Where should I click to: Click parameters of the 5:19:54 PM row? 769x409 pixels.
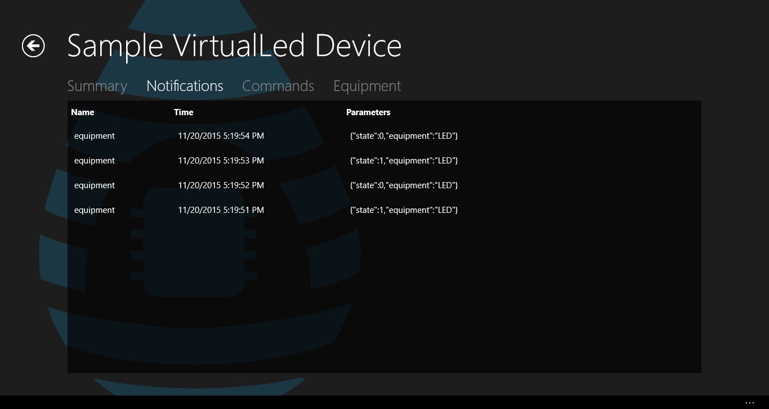point(404,136)
